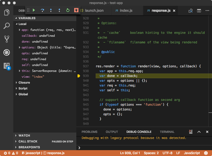The image size is (212, 156).
Task: Select the DEBUG CONSOLE panel tab
Action: coord(139,132)
